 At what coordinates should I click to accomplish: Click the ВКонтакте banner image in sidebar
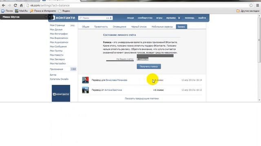pos(61,93)
